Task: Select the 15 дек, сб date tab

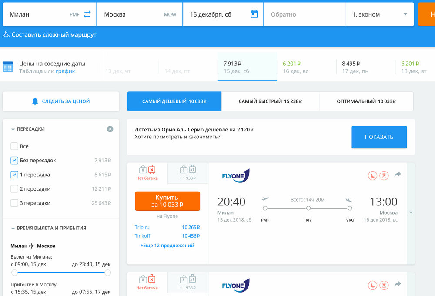Action: point(248,67)
